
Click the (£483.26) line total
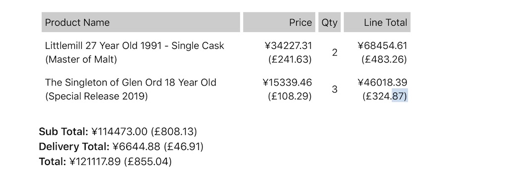click(384, 60)
